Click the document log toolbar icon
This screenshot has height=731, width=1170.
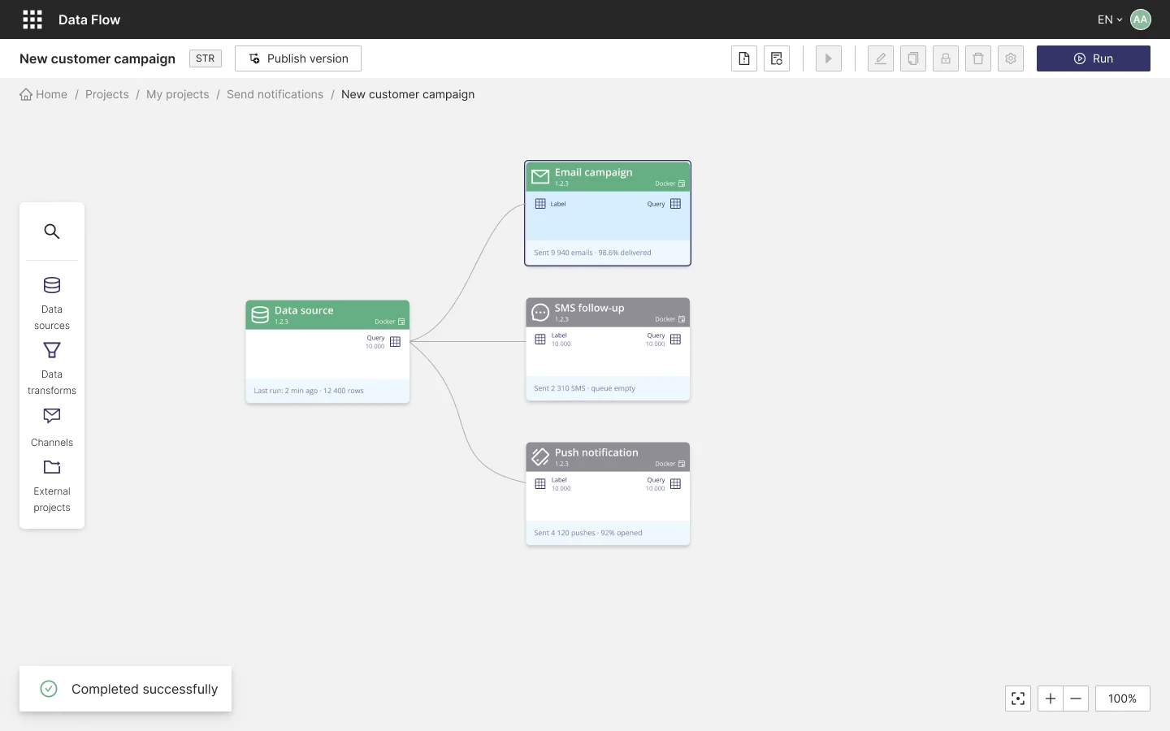777,58
